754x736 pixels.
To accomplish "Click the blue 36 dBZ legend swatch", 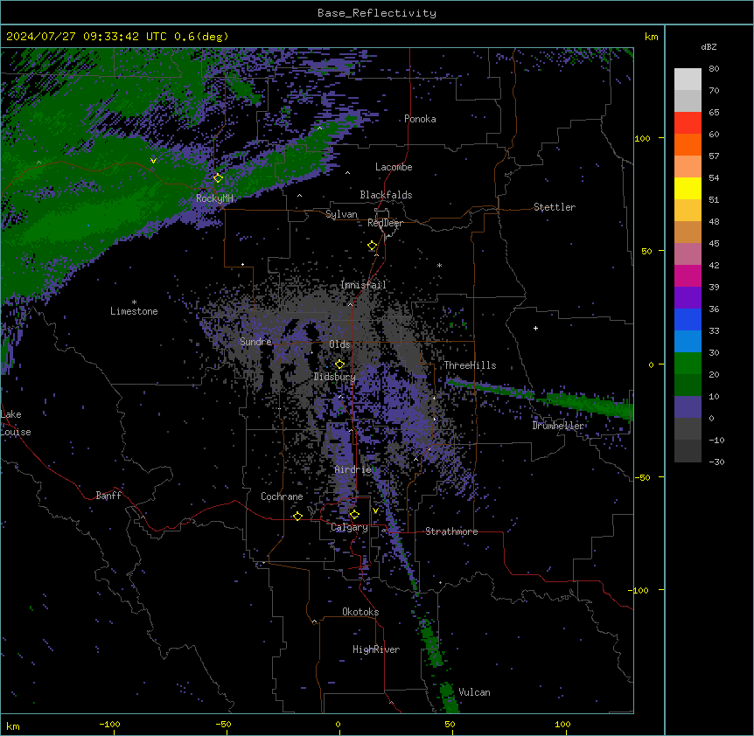I will 688,319.
